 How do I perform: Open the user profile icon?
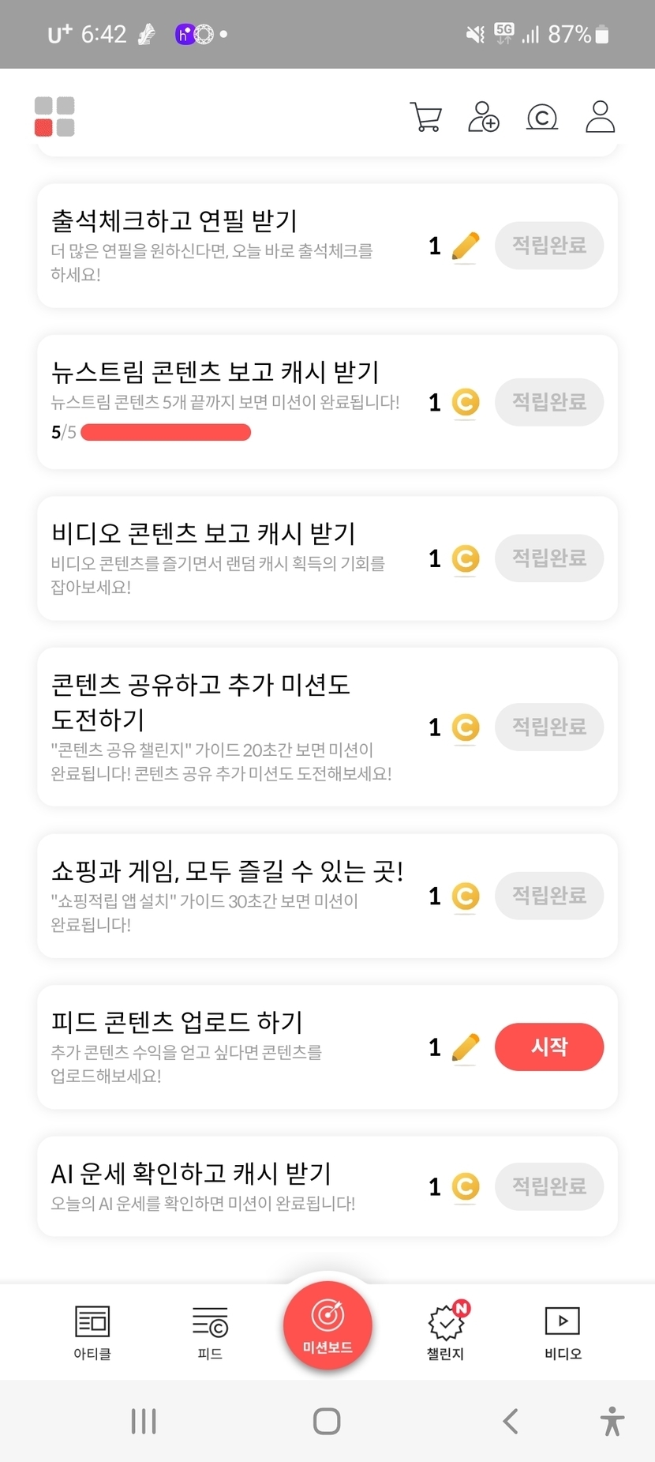click(x=600, y=117)
